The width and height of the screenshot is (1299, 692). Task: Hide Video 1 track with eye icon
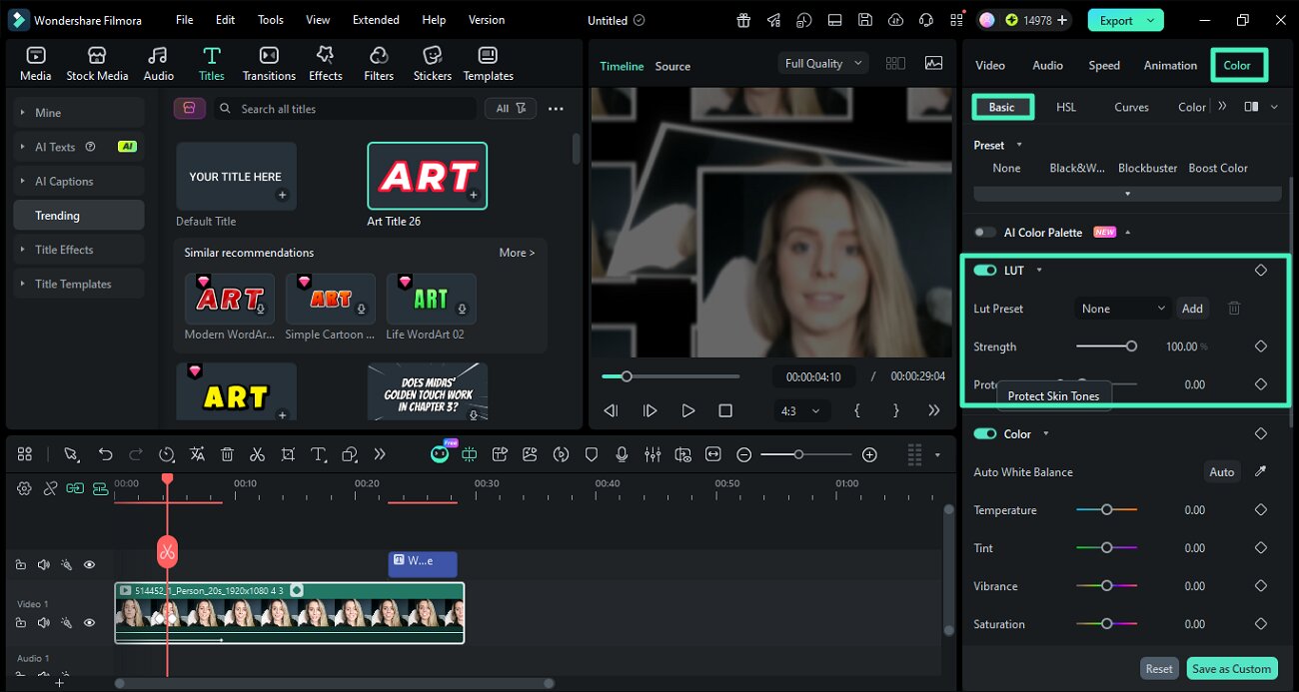[x=89, y=623]
